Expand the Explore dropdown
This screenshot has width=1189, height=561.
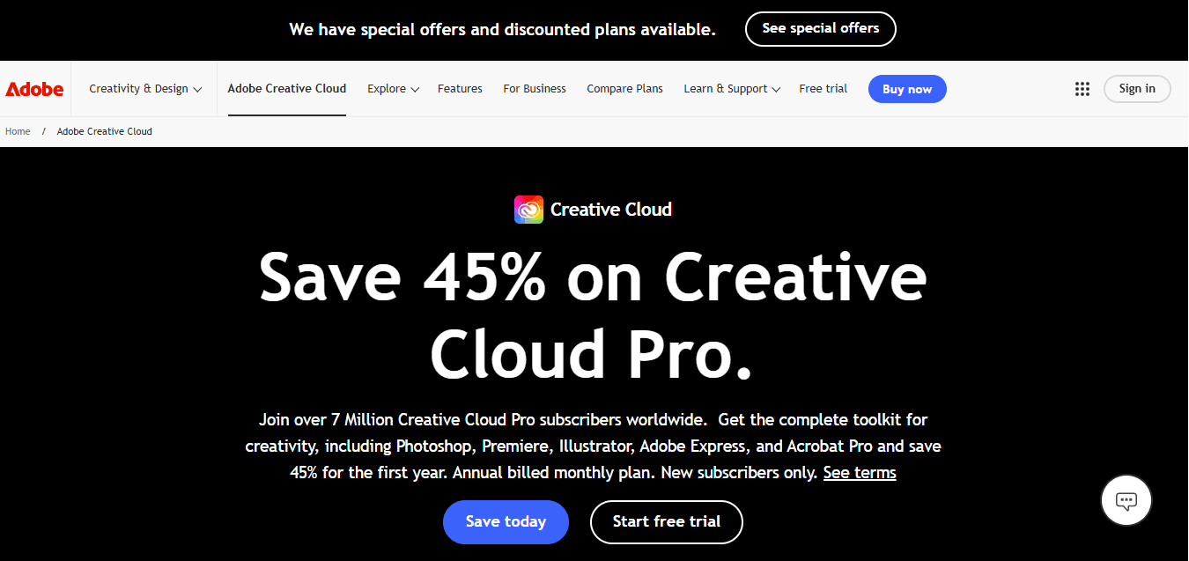click(393, 89)
